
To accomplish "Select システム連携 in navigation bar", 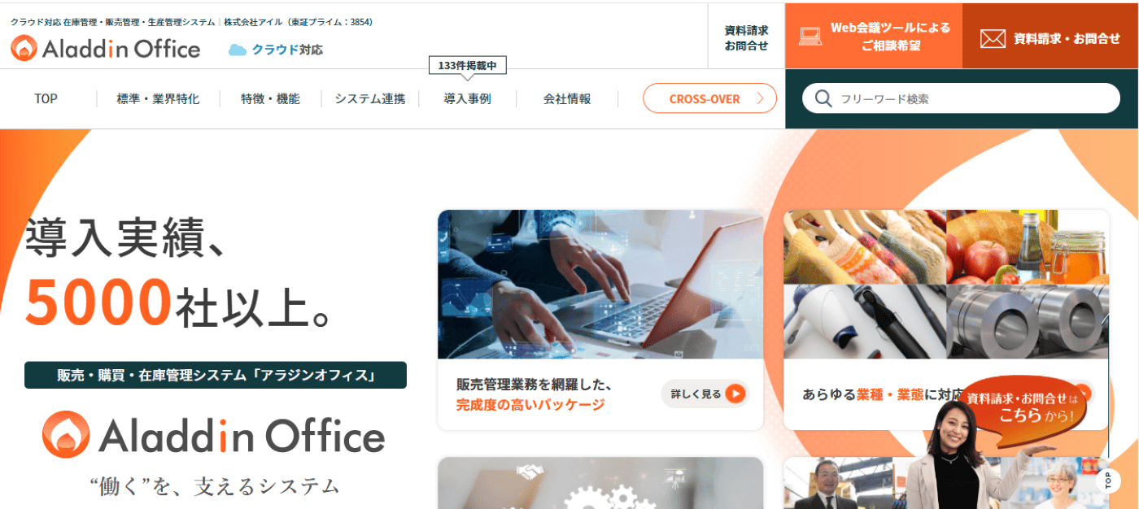I will 370,99.
